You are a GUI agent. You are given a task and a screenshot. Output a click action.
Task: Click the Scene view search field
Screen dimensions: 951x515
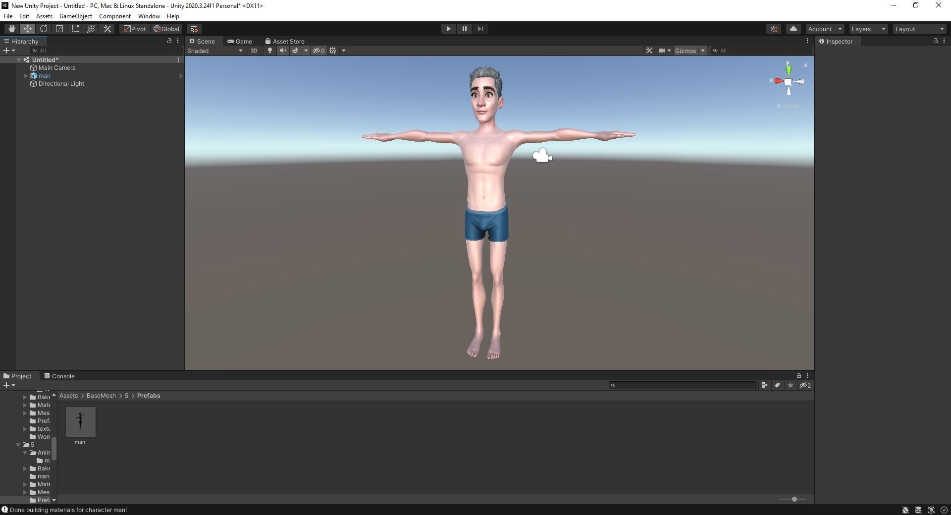tap(761, 51)
